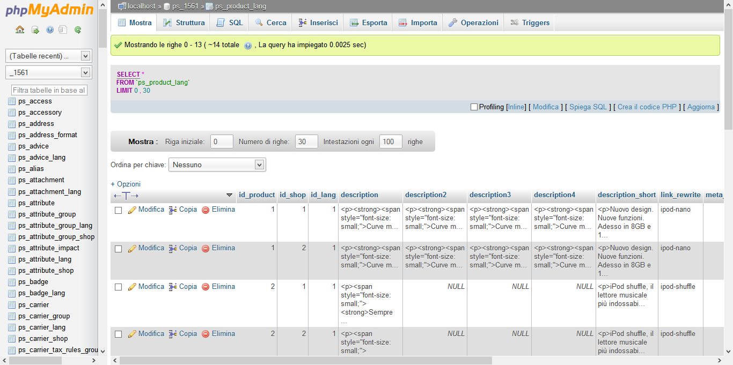Click the Mostra button in row controls

click(x=143, y=142)
